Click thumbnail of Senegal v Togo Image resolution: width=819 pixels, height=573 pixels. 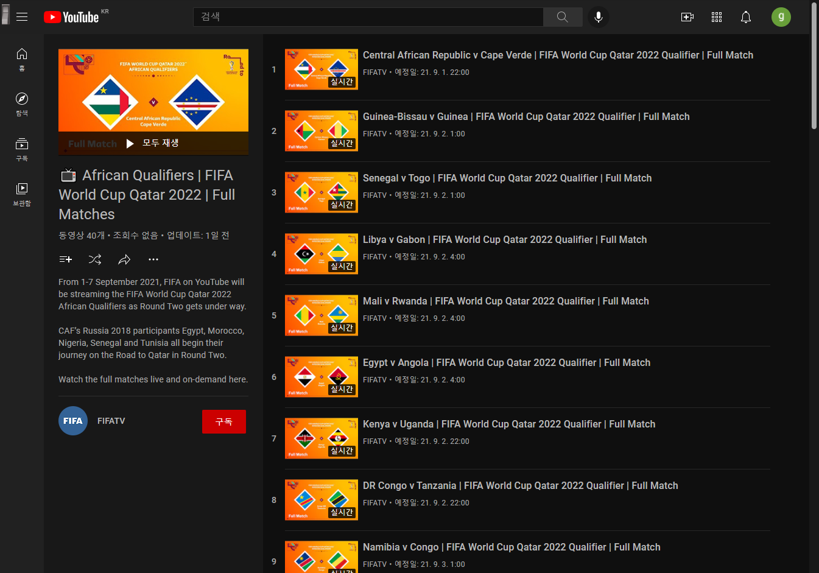click(x=322, y=192)
